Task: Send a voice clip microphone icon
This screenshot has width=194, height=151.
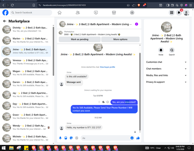Action: [x=60, y=138]
